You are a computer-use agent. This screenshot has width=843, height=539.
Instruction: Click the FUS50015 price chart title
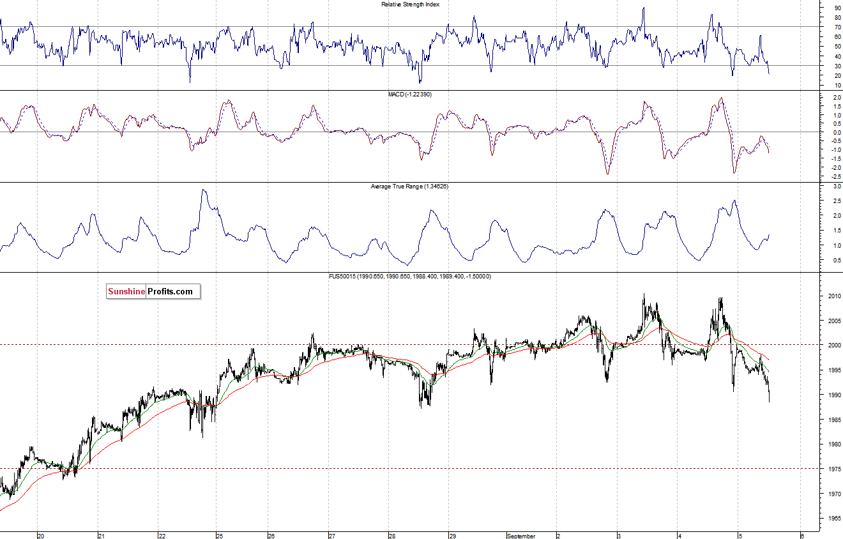[409, 277]
